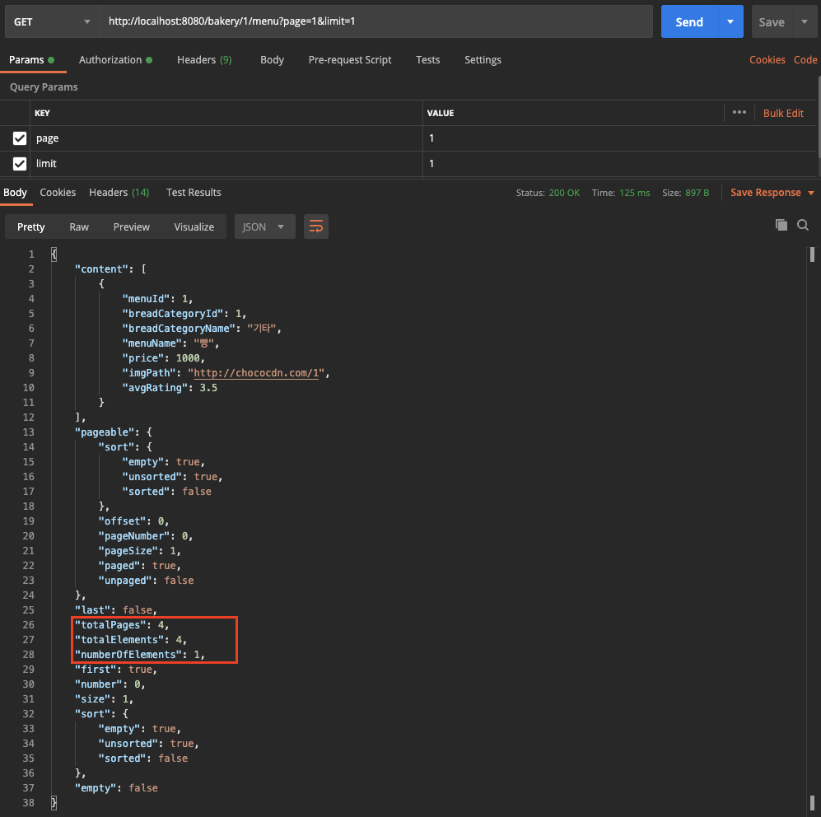Click the "menuName" key
Screen dimensions: 821x817
[x=152, y=343]
